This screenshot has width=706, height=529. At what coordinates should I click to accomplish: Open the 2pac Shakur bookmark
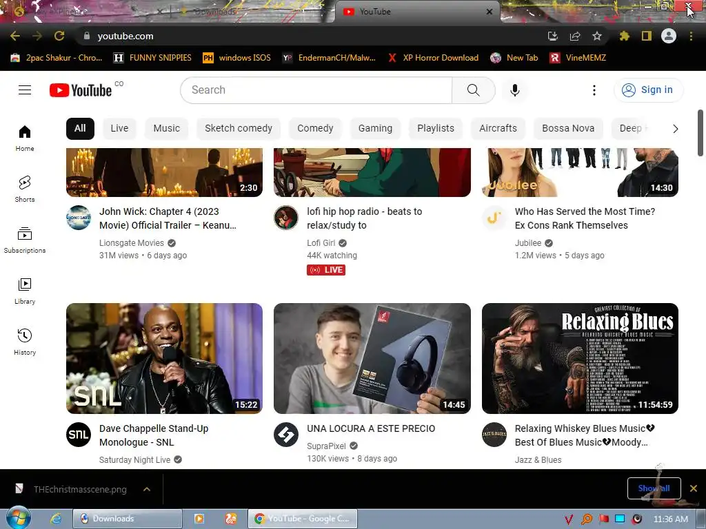(57, 58)
